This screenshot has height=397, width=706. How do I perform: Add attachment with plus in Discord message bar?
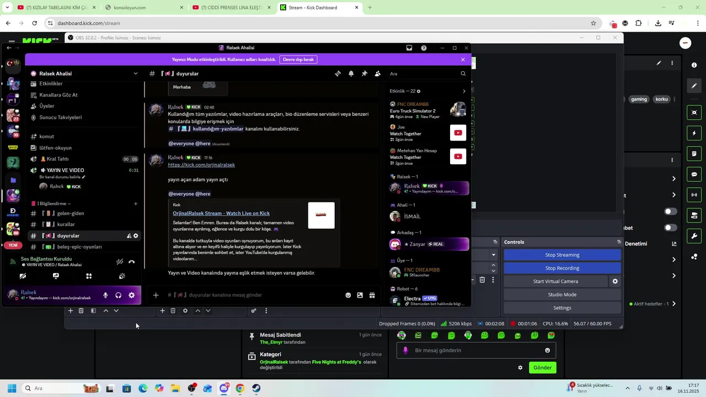(156, 295)
